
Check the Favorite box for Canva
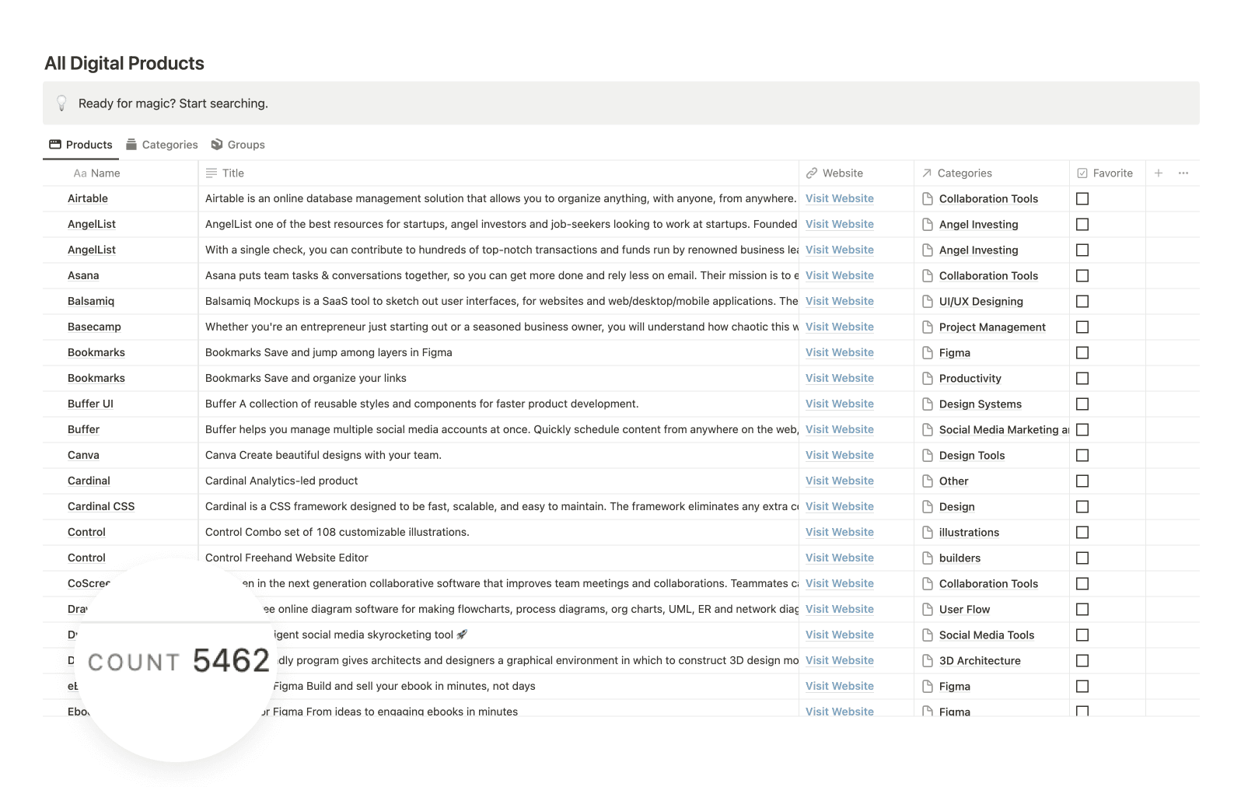pyautogui.click(x=1082, y=456)
